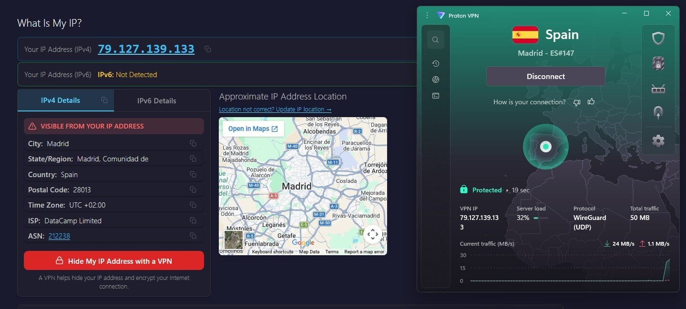
Task: Click the Postal Code 28013 row
Action: [114, 189]
